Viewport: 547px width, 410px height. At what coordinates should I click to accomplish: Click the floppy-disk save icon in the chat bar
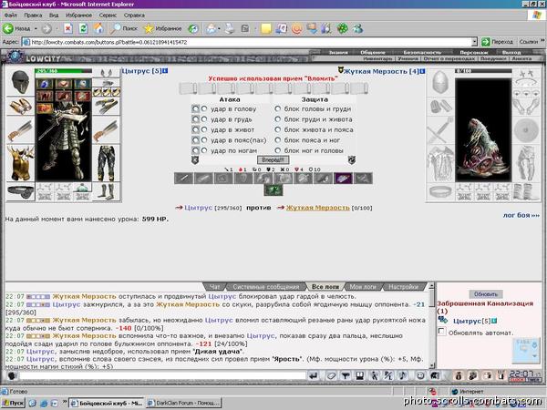(360, 375)
